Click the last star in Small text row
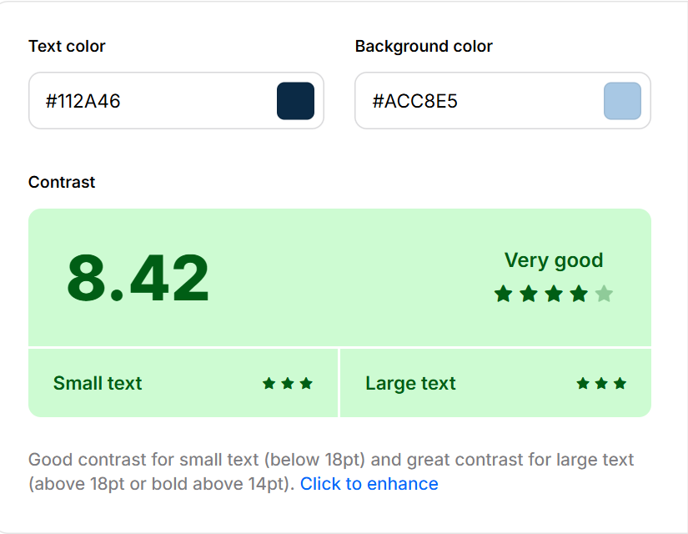The height and width of the screenshot is (534, 688). point(306,384)
